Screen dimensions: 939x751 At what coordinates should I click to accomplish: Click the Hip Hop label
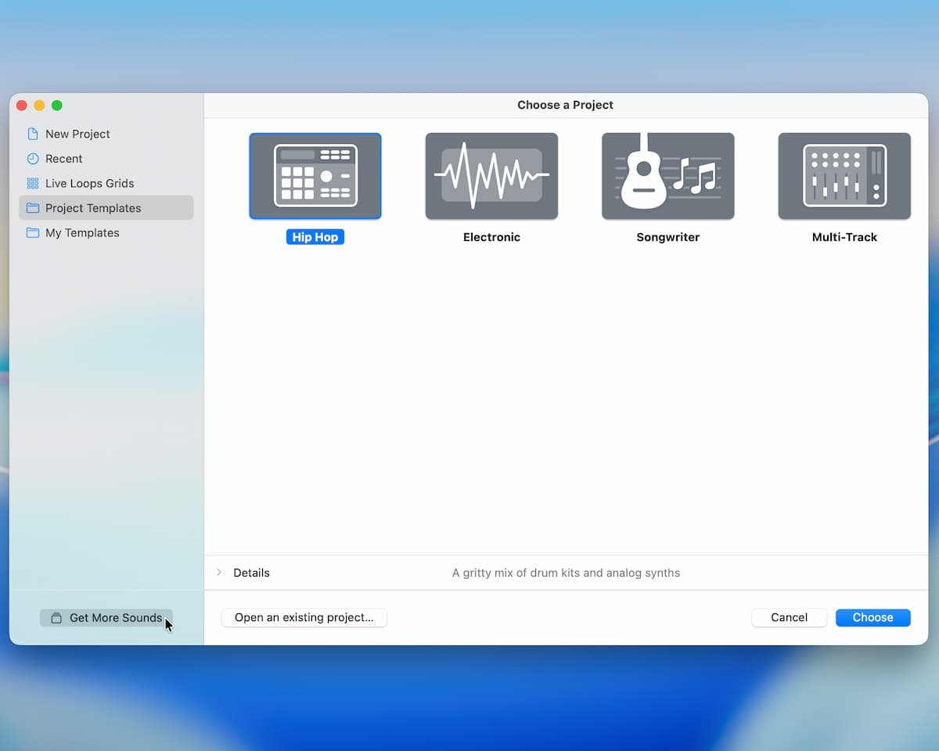coord(315,237)
